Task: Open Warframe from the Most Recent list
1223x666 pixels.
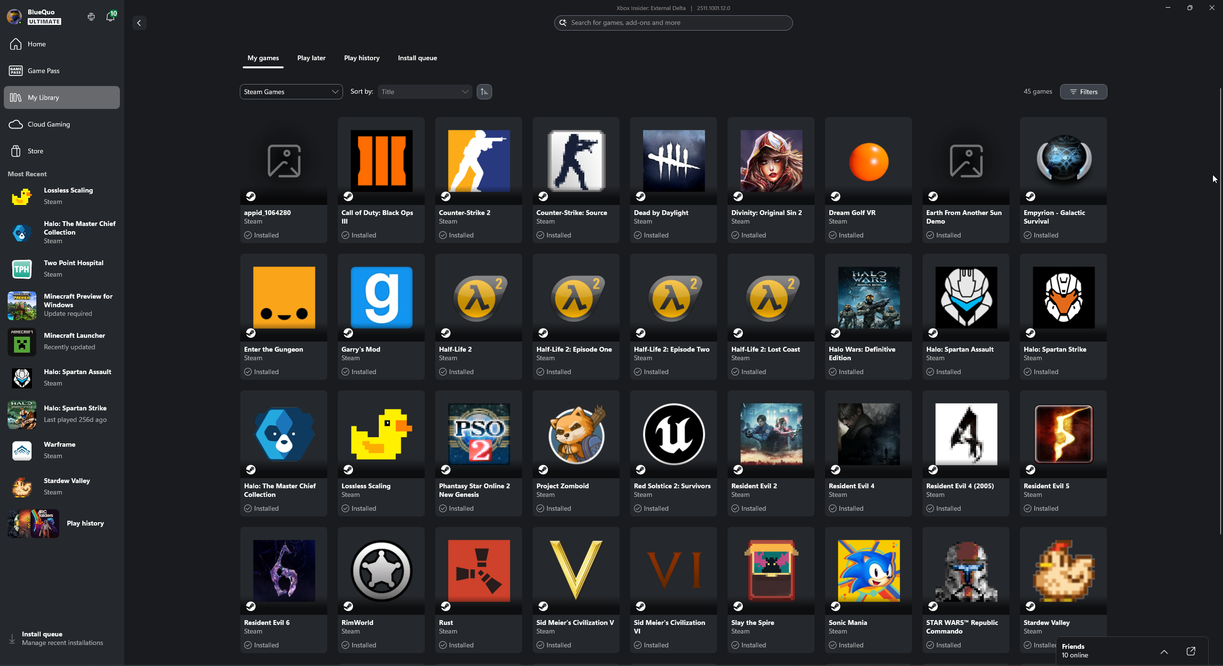Action: pyautogui.click(x=60, y=450)
